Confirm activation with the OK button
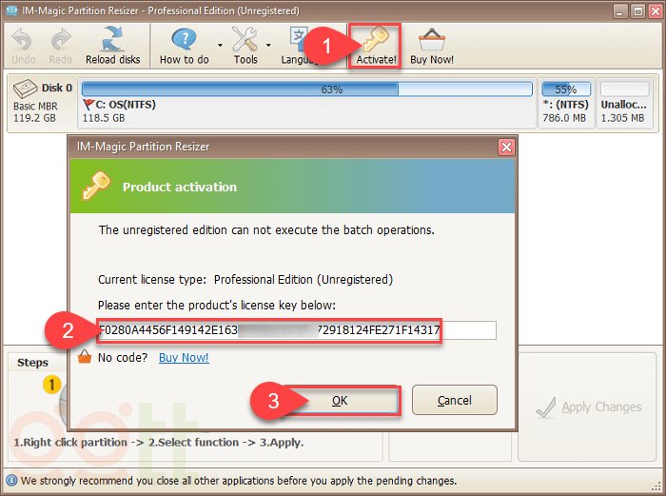Screen dimensions: 666x496 340,401
